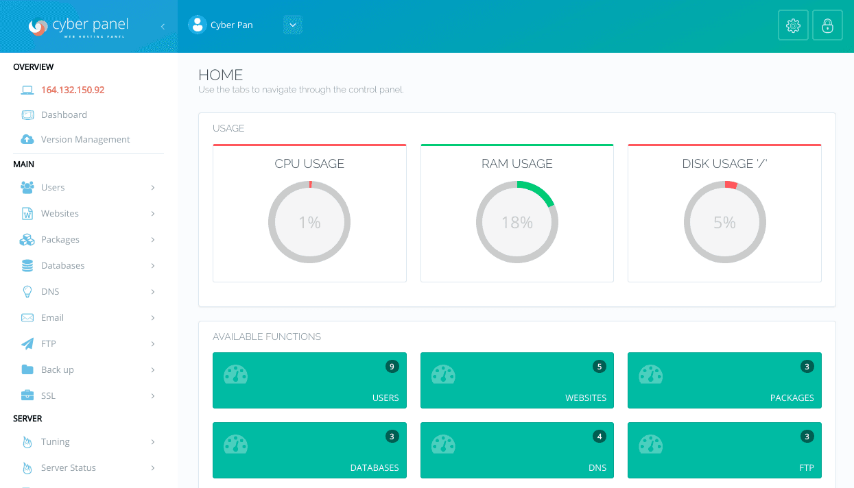Expand the Websites submenu arrow
The height and width of the screenshot is (488, 854).
tap(152, 214)
